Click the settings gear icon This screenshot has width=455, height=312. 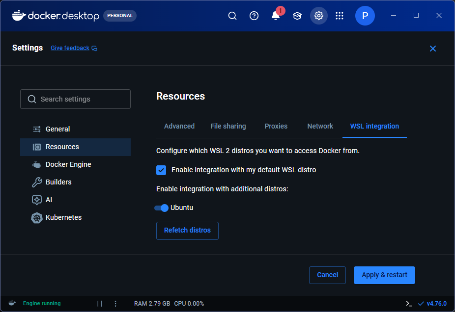(318, 16)
